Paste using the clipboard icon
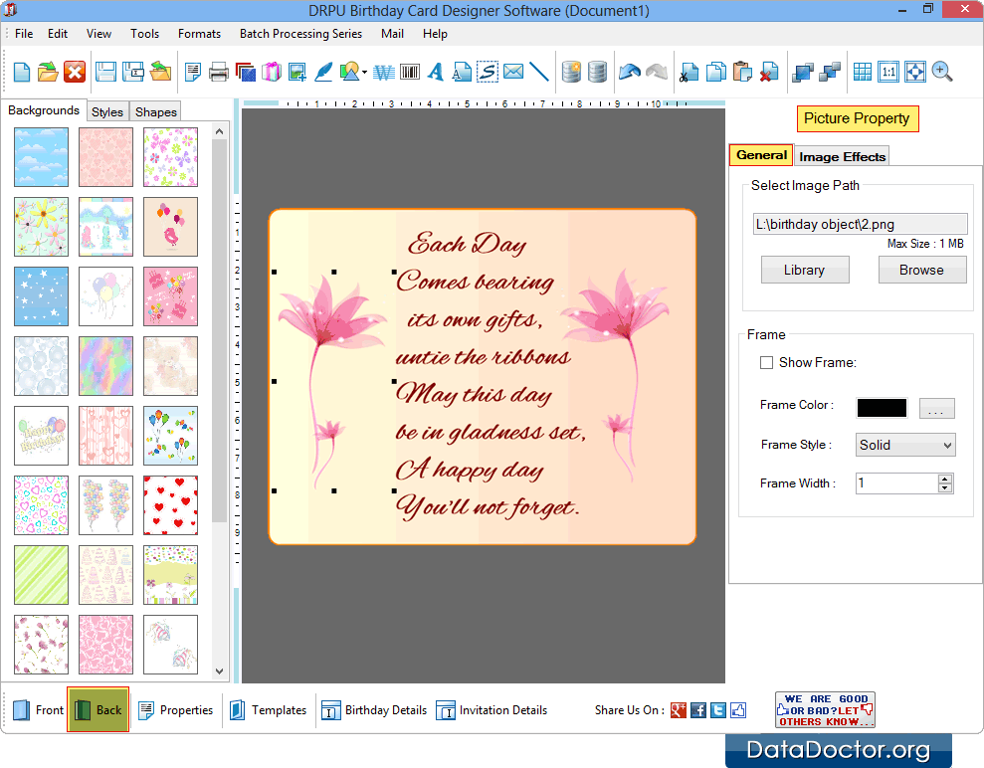The width and height of the screenshot is (984, 768). click(x=742, y=73)
